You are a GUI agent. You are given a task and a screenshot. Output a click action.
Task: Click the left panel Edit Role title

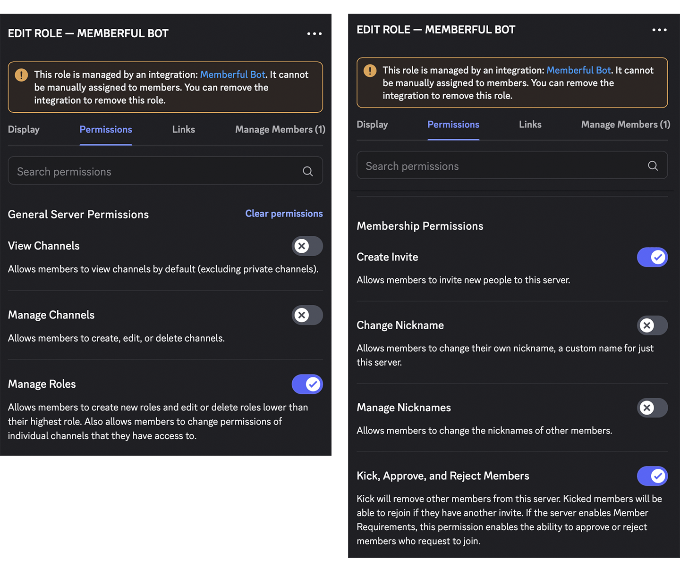88,33
